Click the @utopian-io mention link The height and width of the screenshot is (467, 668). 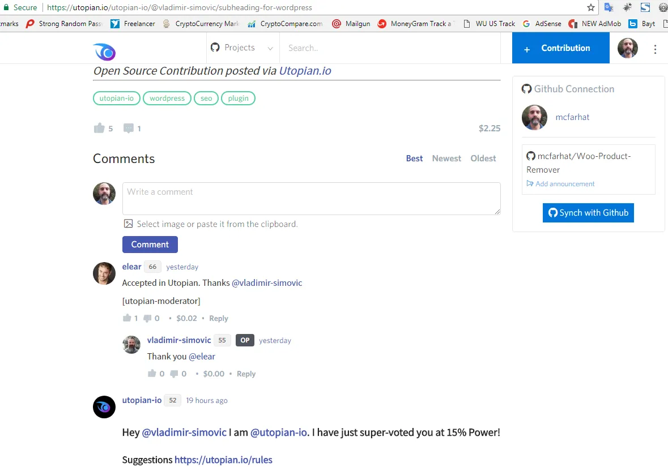pyautogui.click(x=279, y=432)
